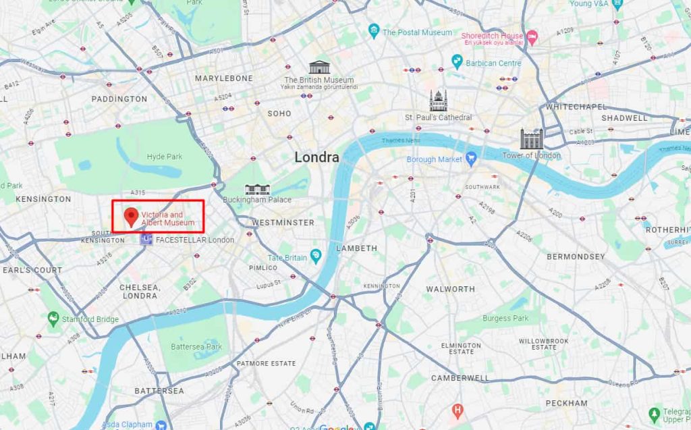Open the Barbican Centre marker icon
Viewport: 691px width, 430px height.
click(x=457, y=61)
